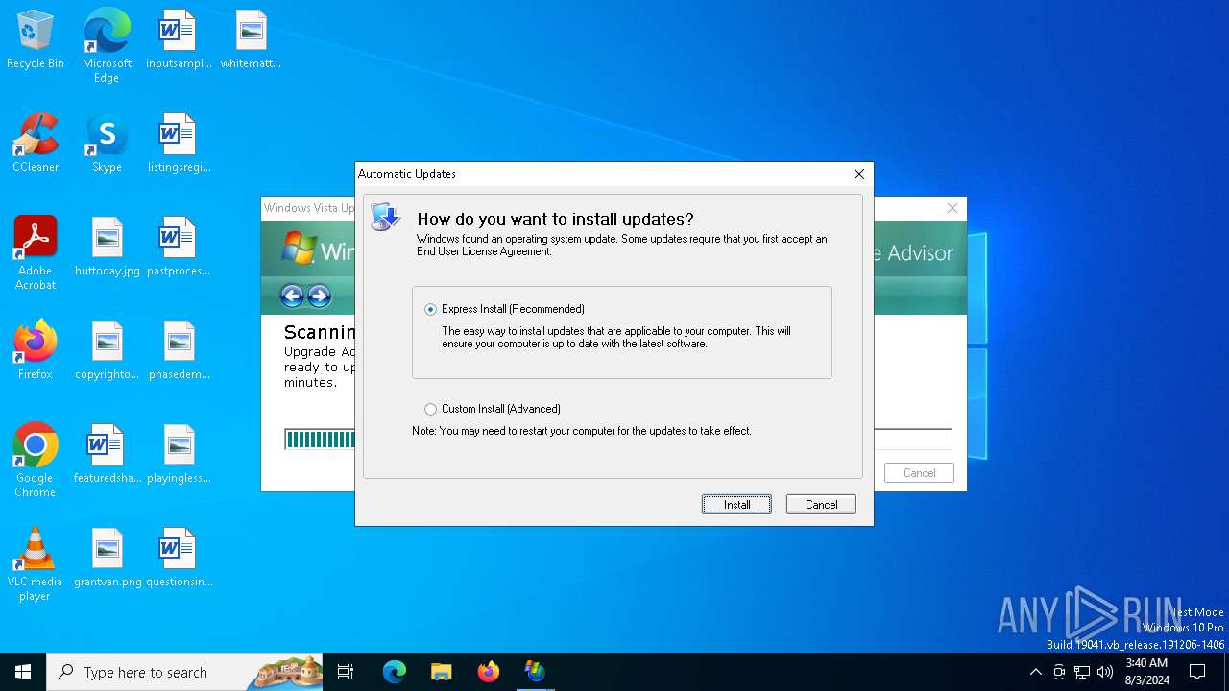Select CCleaner desktop shortcut

[36, 144]
